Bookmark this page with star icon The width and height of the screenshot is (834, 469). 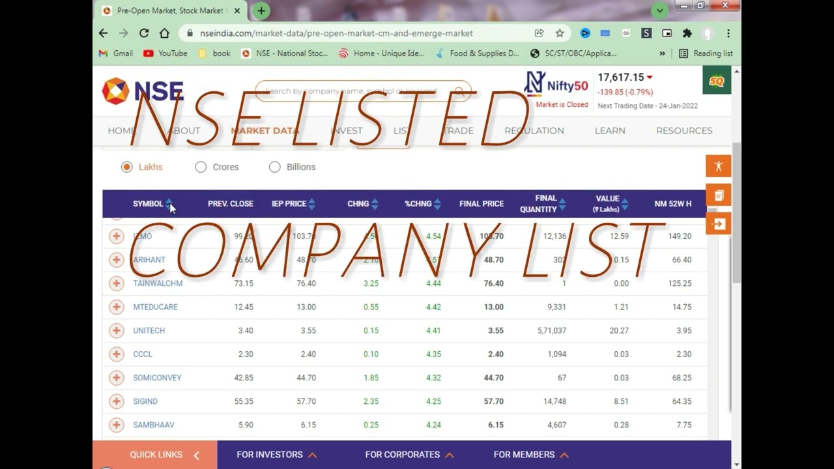point(560,33)
